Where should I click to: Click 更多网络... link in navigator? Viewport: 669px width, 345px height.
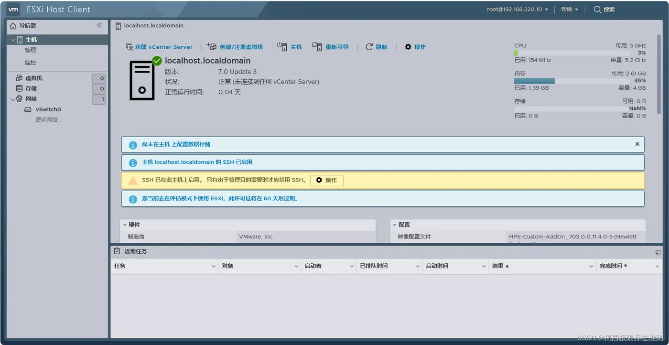[49, 120]
